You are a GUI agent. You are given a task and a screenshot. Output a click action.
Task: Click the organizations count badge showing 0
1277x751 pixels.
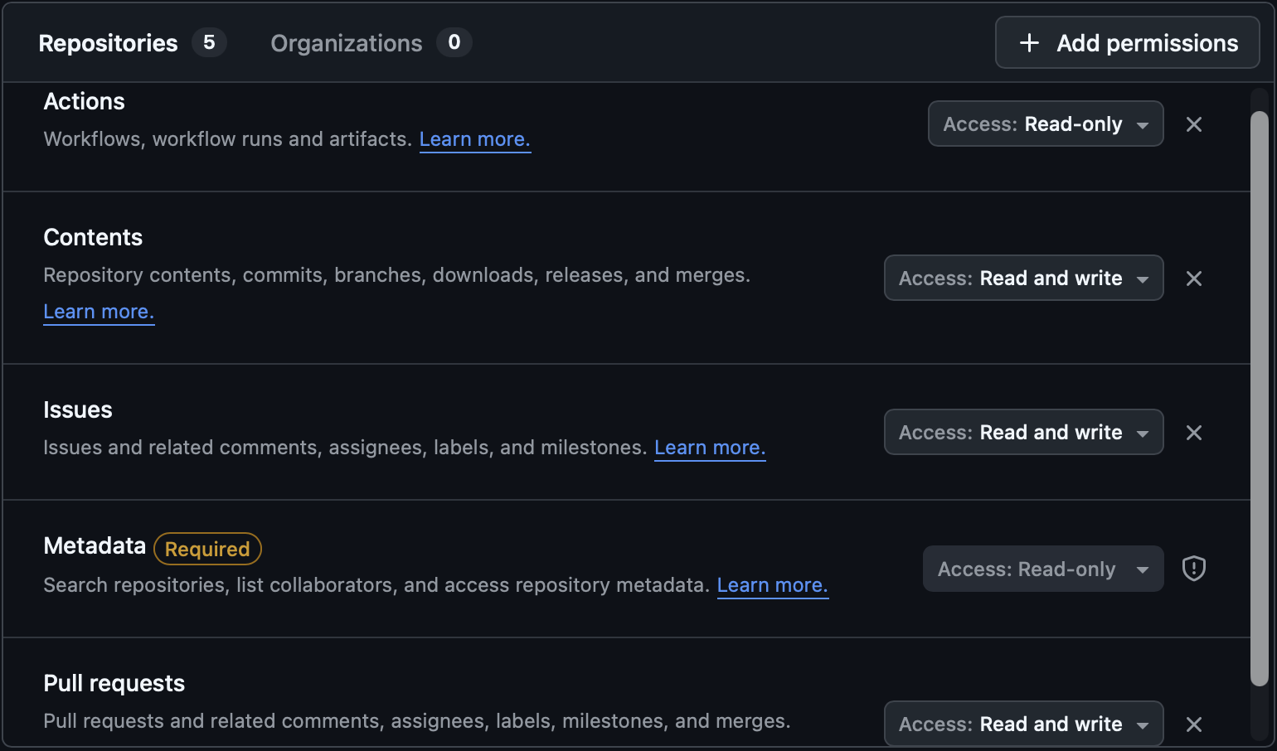[x=454, y=42]
